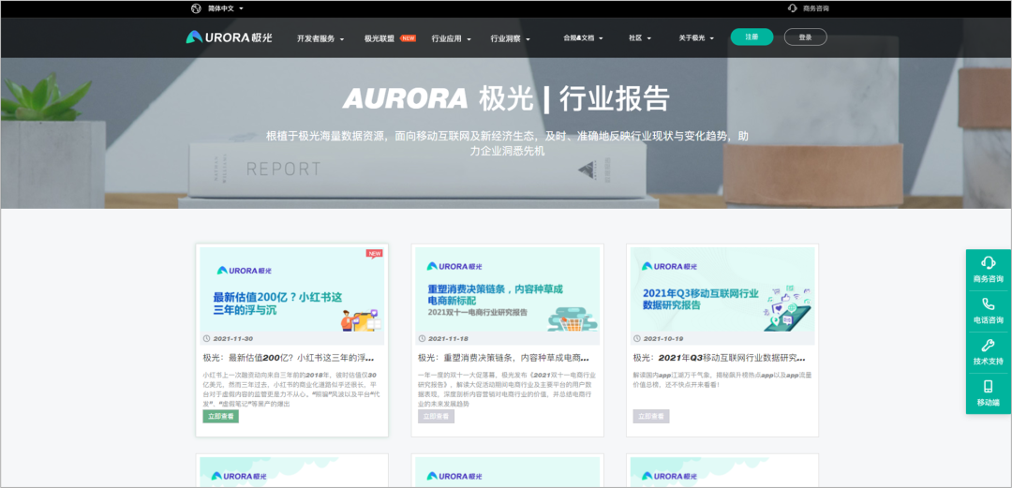The width and height of the screenshot is (1012, 488).
Task: Click the headset icon beside 商务咨询 at top
Action: point(793,8)
